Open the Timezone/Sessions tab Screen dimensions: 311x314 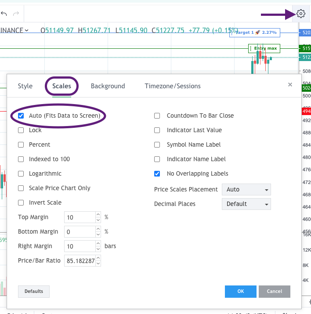pos(173,86)
